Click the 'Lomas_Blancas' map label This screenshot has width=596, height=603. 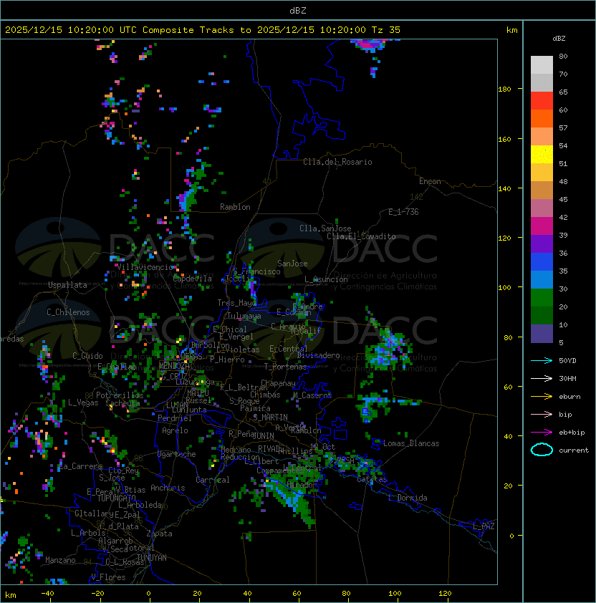point(411,443)
